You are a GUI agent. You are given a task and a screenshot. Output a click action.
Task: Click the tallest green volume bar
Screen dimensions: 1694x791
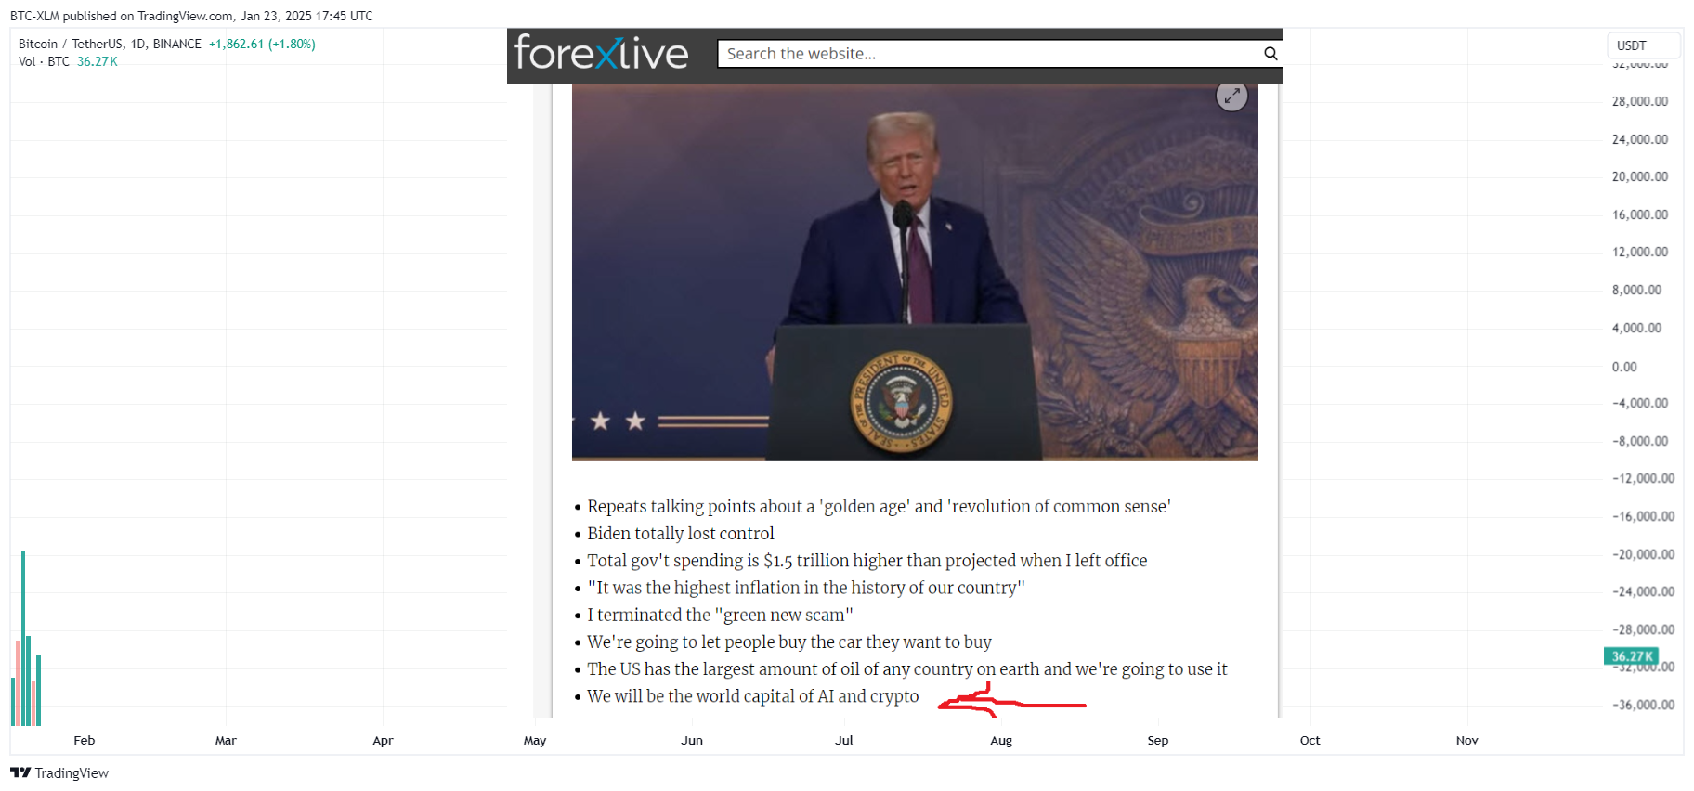pos(23,638)
